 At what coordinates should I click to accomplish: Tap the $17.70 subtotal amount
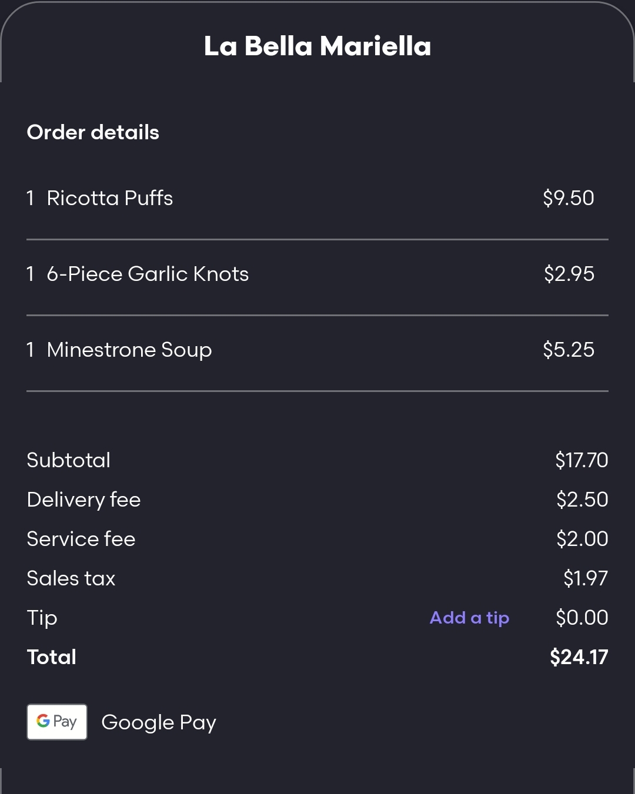click(581, 460)
